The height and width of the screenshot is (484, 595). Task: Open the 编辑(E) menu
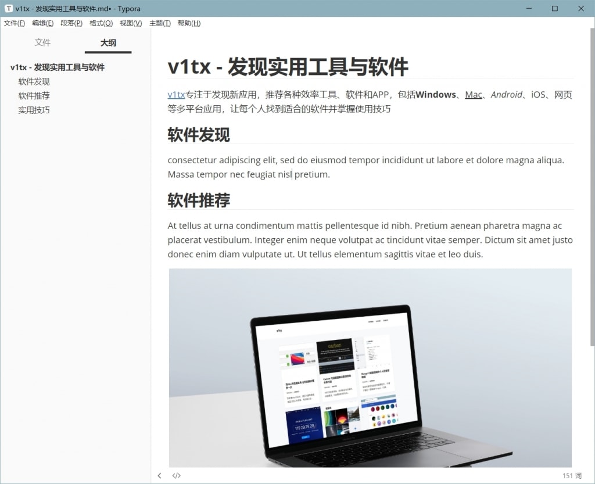click(x=43, y=23)
